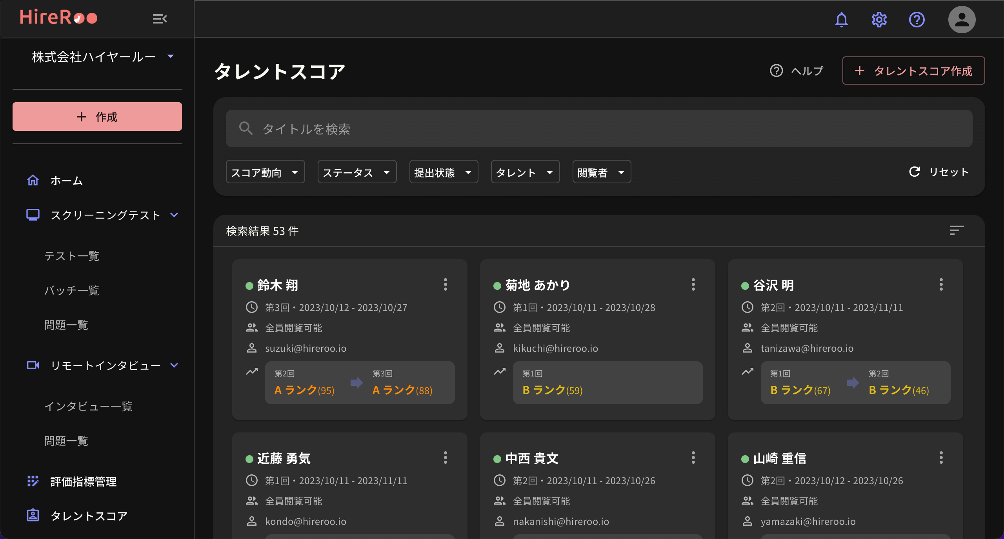Switch company via 株式会社ハイヤールー dropdown

[x=103, y=57]
